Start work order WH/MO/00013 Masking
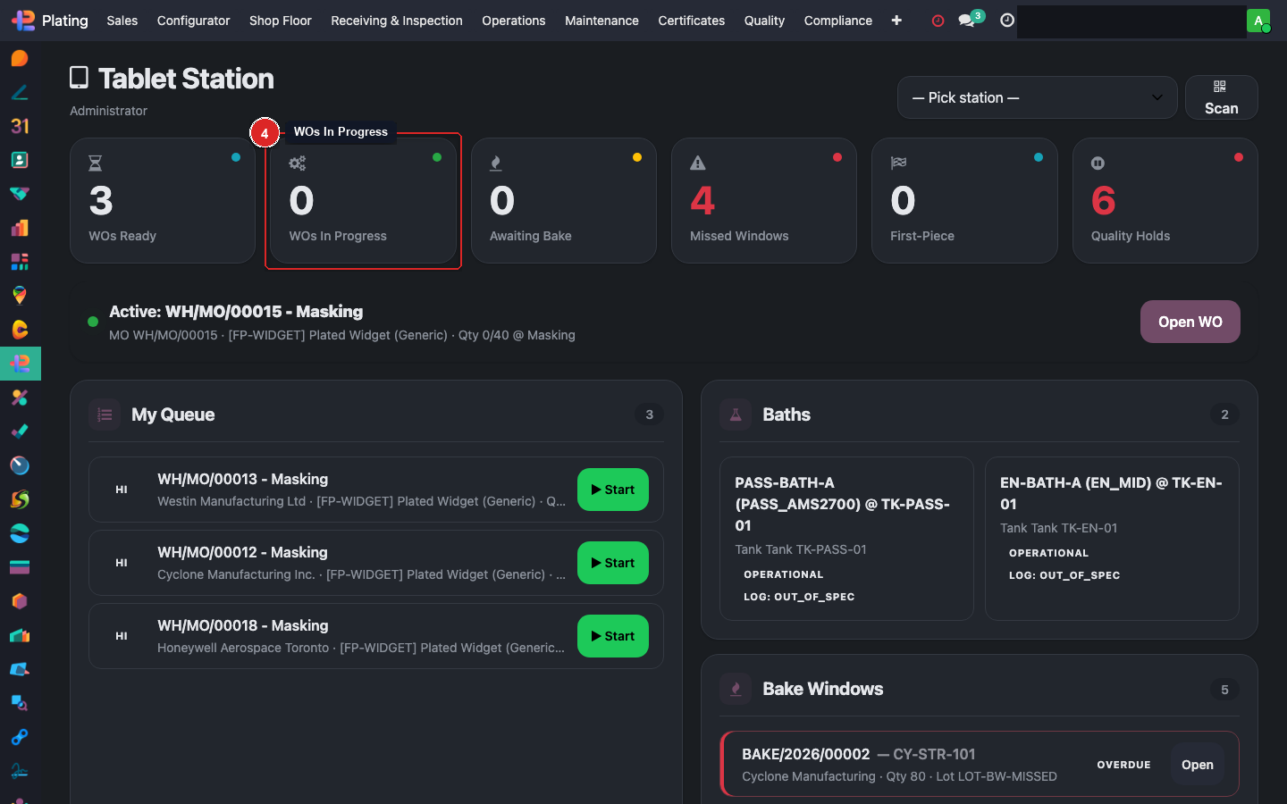Screen dimensions: 1287x804 [612, 490]
